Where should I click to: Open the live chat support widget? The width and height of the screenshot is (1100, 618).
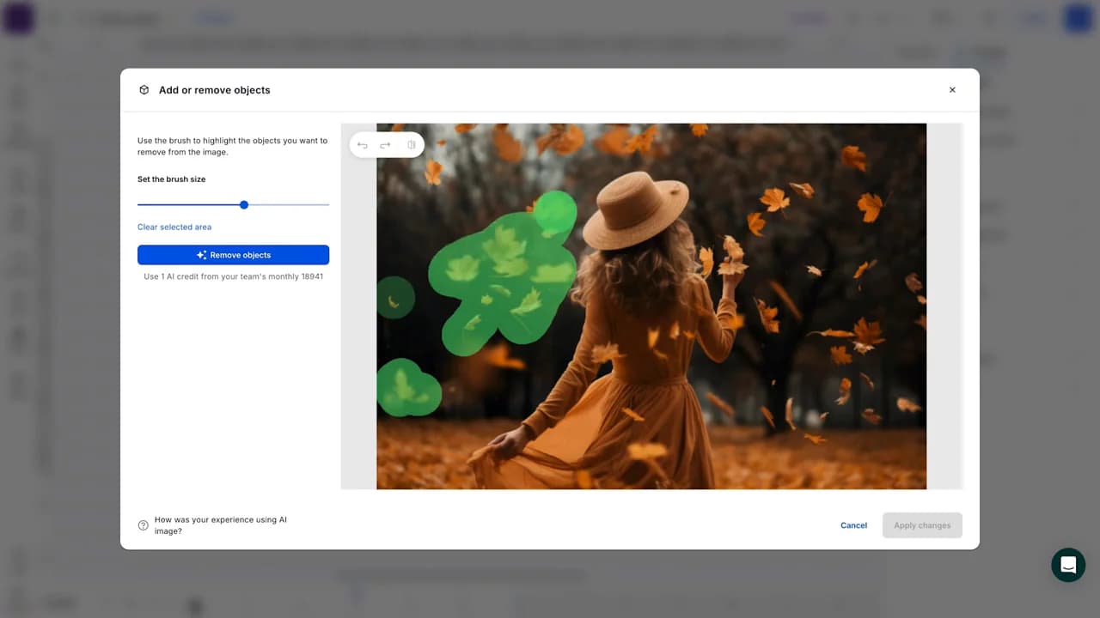coord(1068,565)
